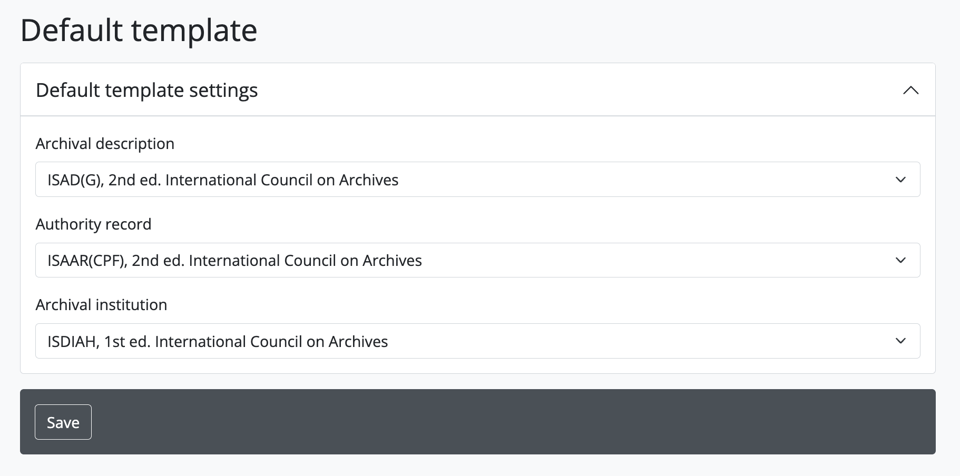Click the Default template settings header text
This screenshot has width=960, height=476.
coord(146,91)
